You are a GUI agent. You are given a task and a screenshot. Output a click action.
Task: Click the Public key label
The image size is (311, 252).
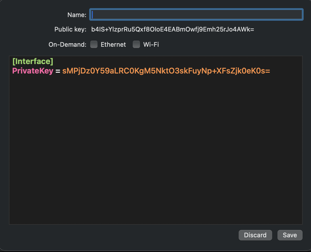coord(71,29)
